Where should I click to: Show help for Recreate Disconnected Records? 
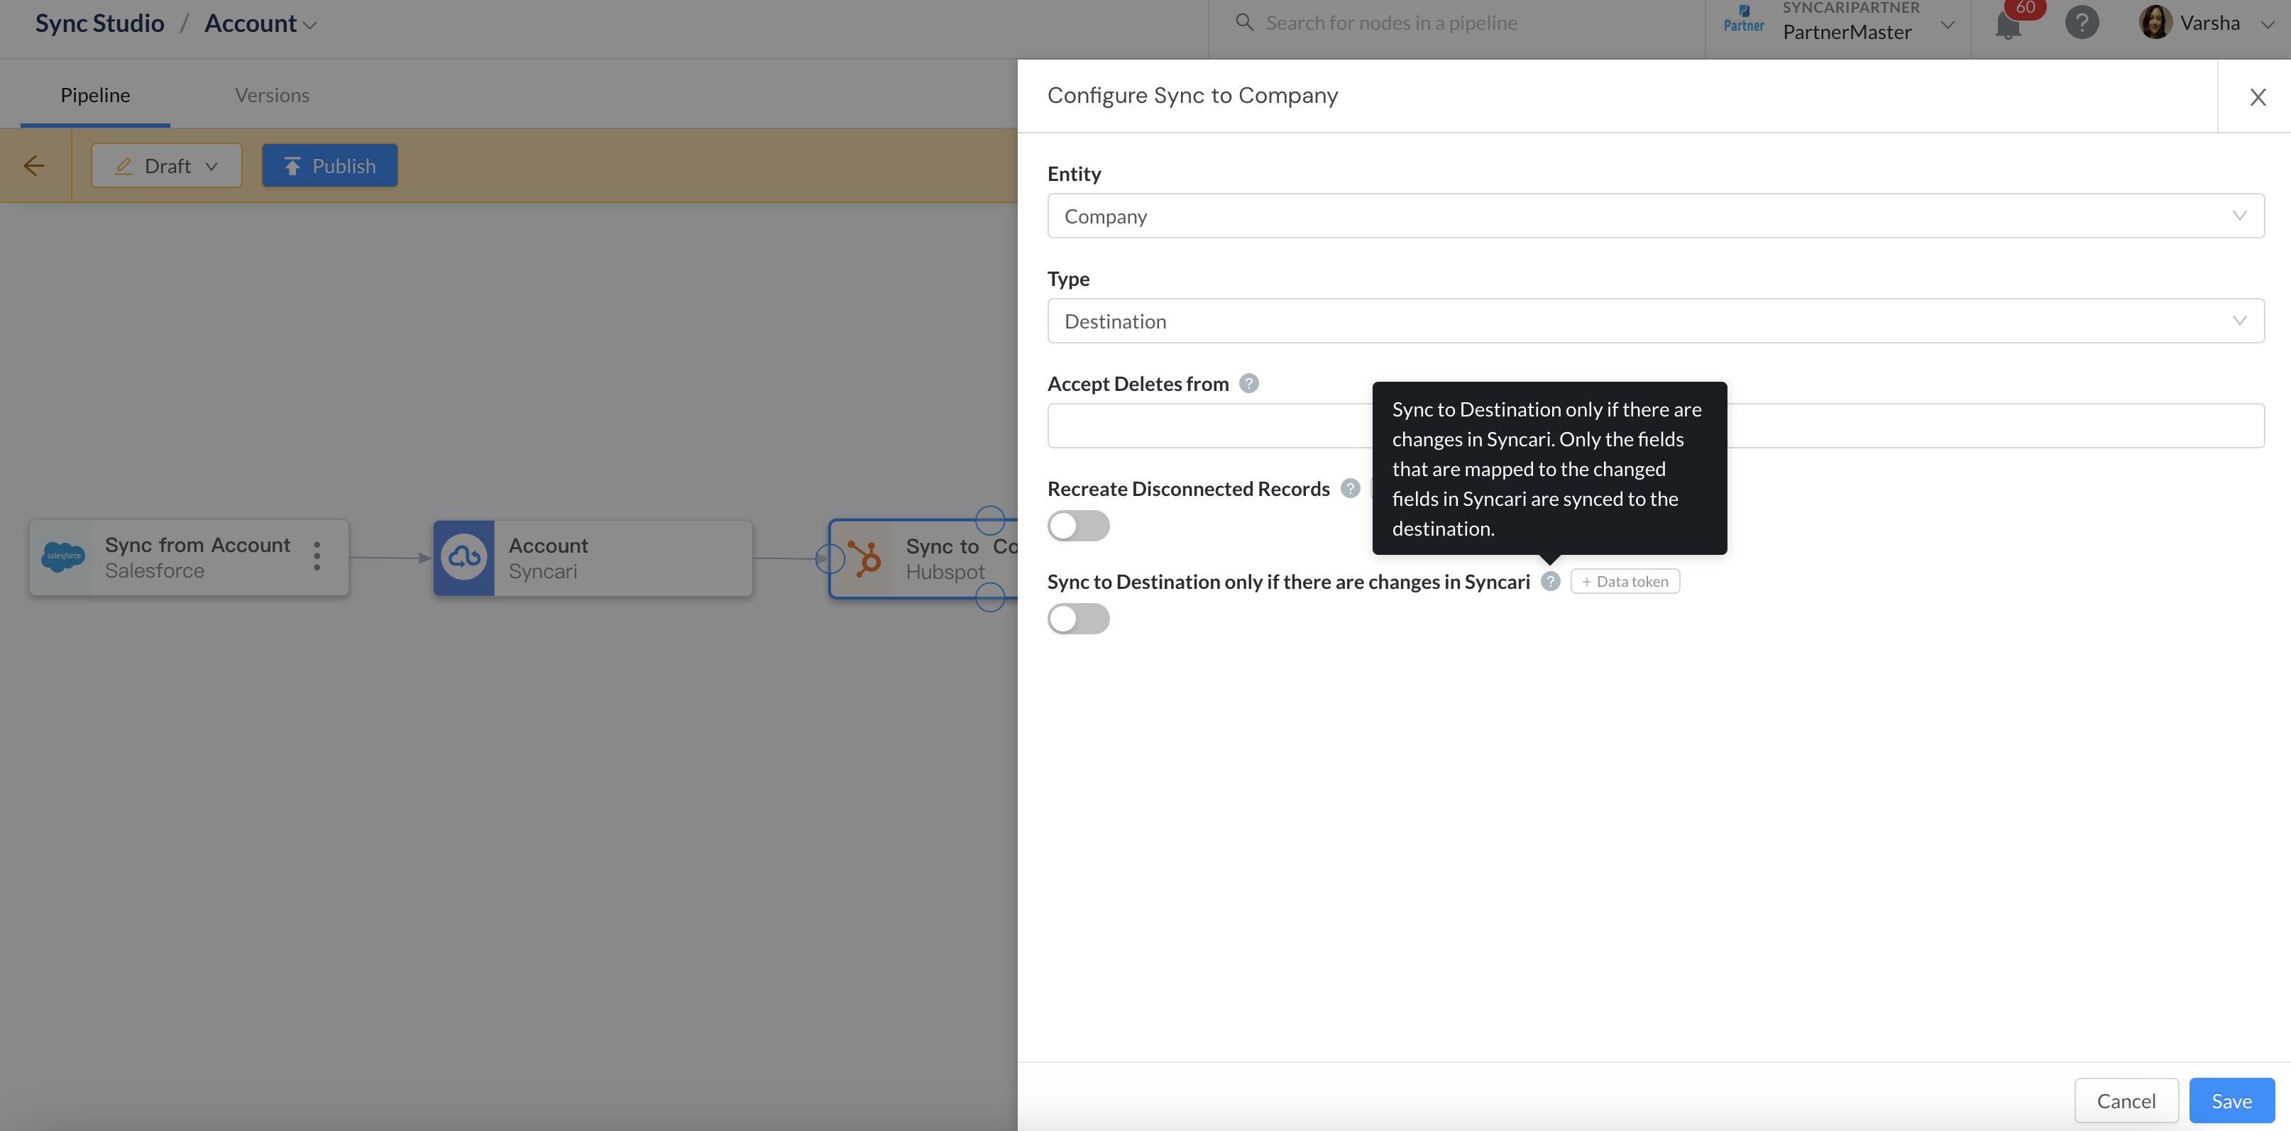pos(1350,488)
